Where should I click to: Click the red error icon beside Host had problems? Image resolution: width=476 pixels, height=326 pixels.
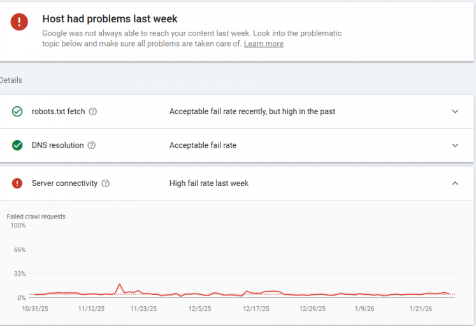[19, 22]
